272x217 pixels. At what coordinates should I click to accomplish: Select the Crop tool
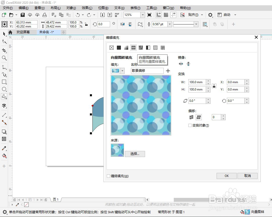coord(4,50)
